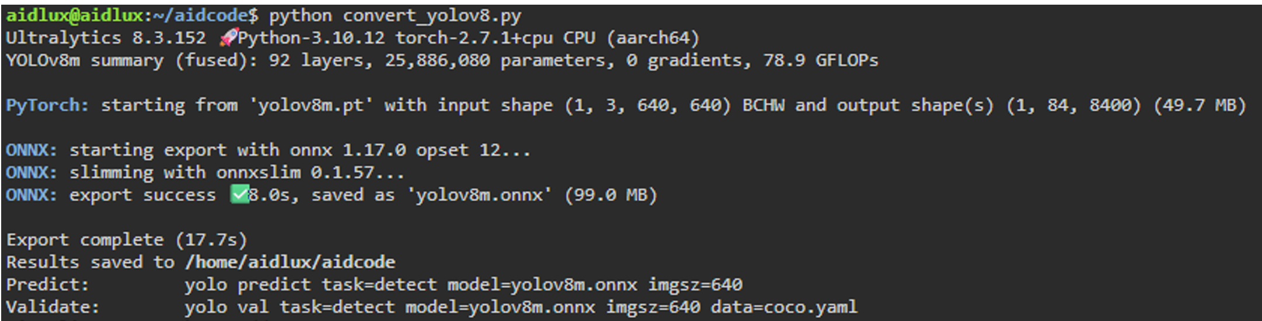Click the Export complete (17.7s) line
The image size is (1262, 321).
[x=127, y=240]
